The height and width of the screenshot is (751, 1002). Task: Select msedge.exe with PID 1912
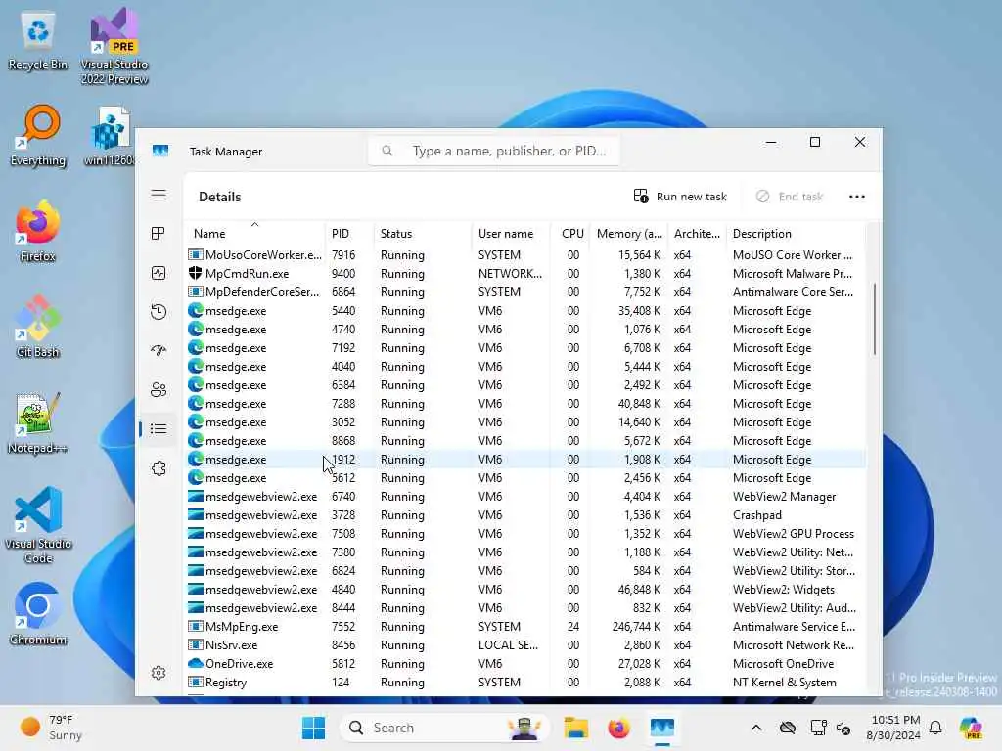coord(525,460)
